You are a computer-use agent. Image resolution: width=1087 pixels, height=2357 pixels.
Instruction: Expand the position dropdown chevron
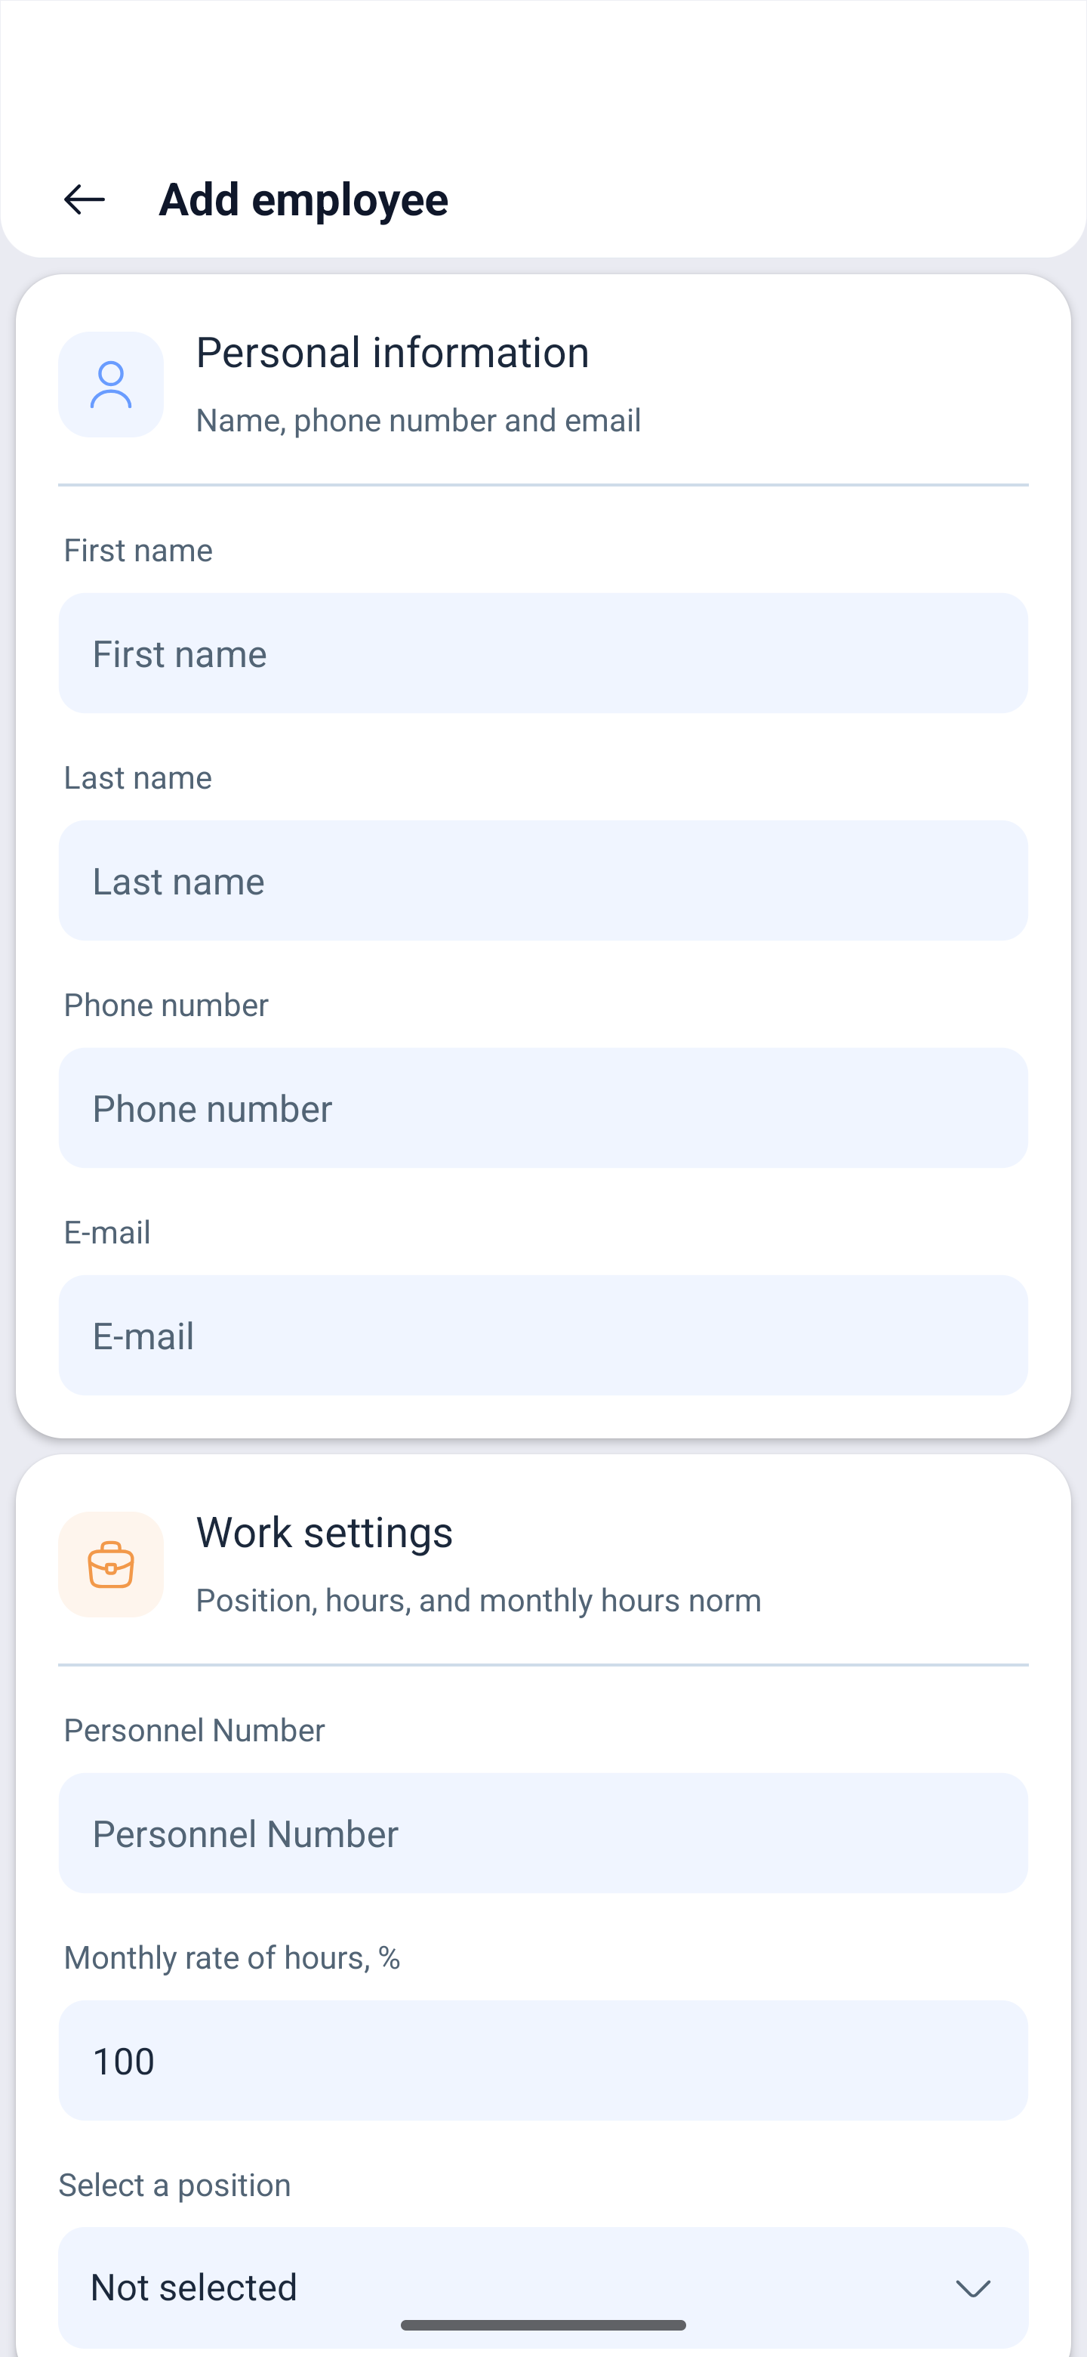(x=973, y=2288)
